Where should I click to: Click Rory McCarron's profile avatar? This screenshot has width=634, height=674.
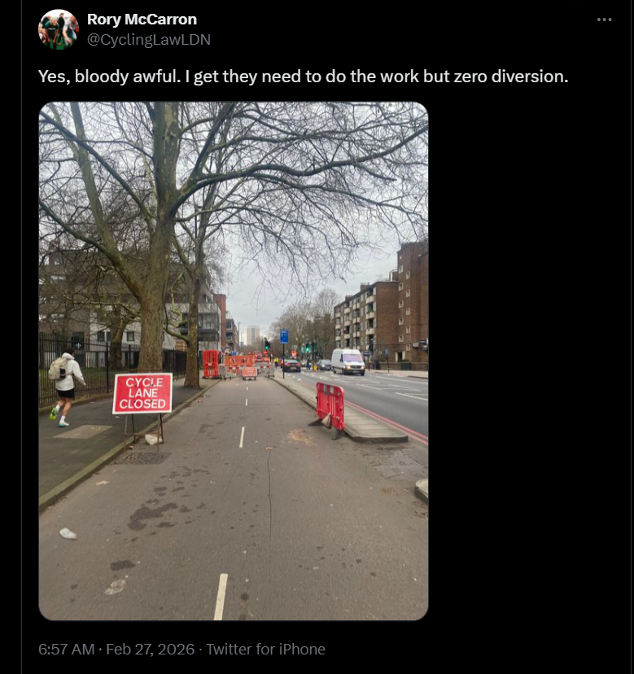[x=59, y=29]
